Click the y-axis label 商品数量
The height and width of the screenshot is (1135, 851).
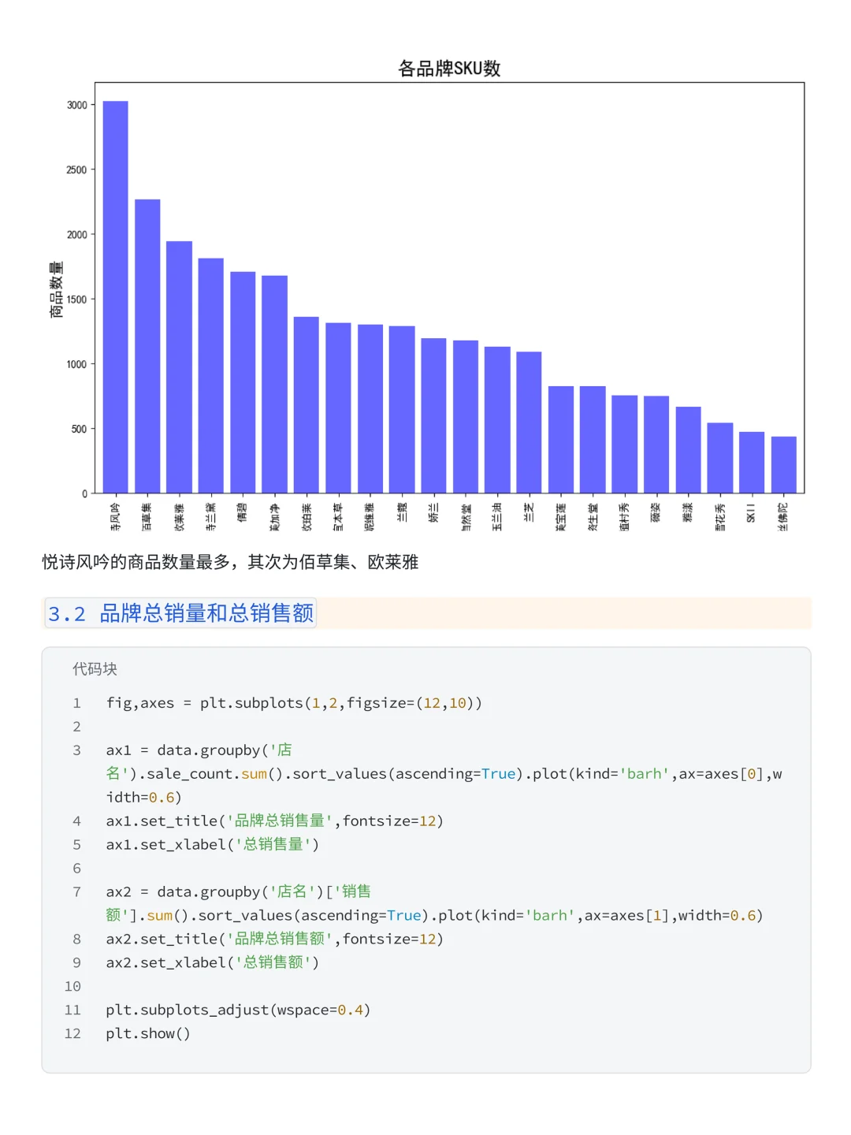click(x=56, y=289)
